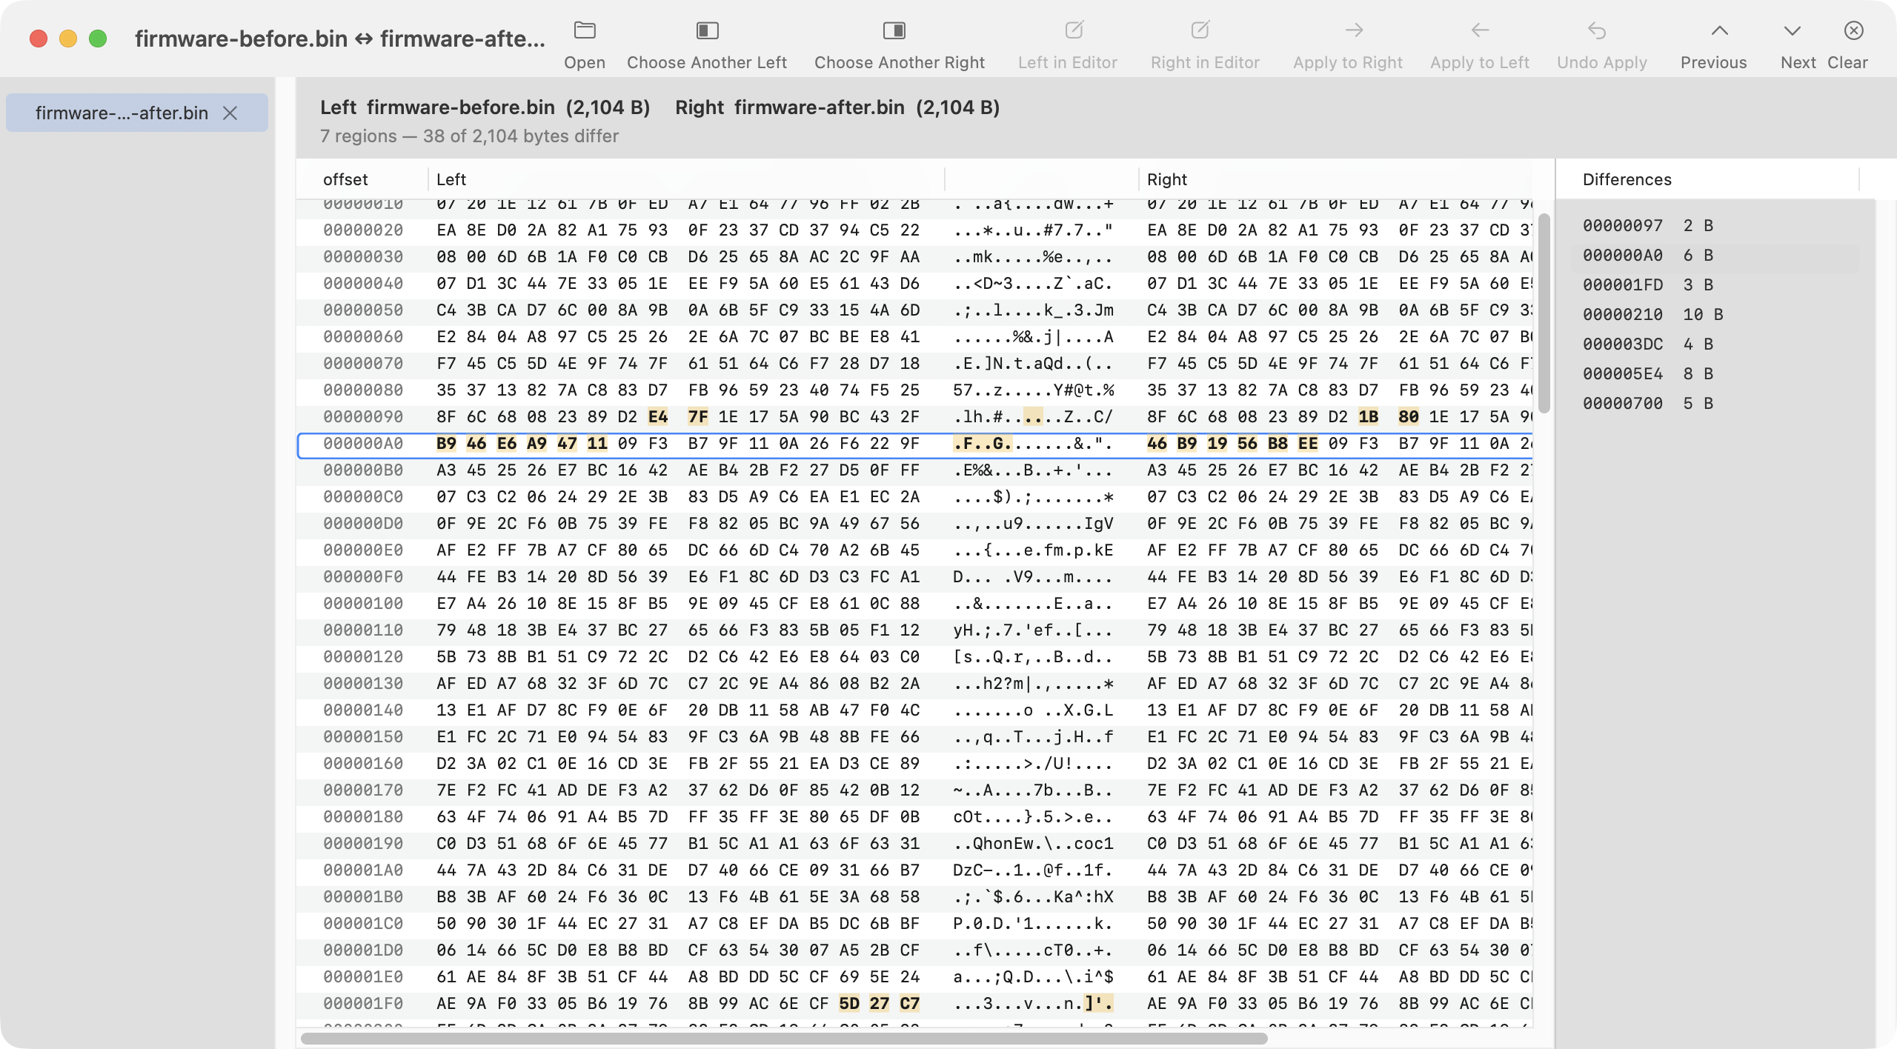The width and height of the screenshot is (1897, 1049).
Task: Click highlighted byte 1B in right pane
Action: 1369,417
